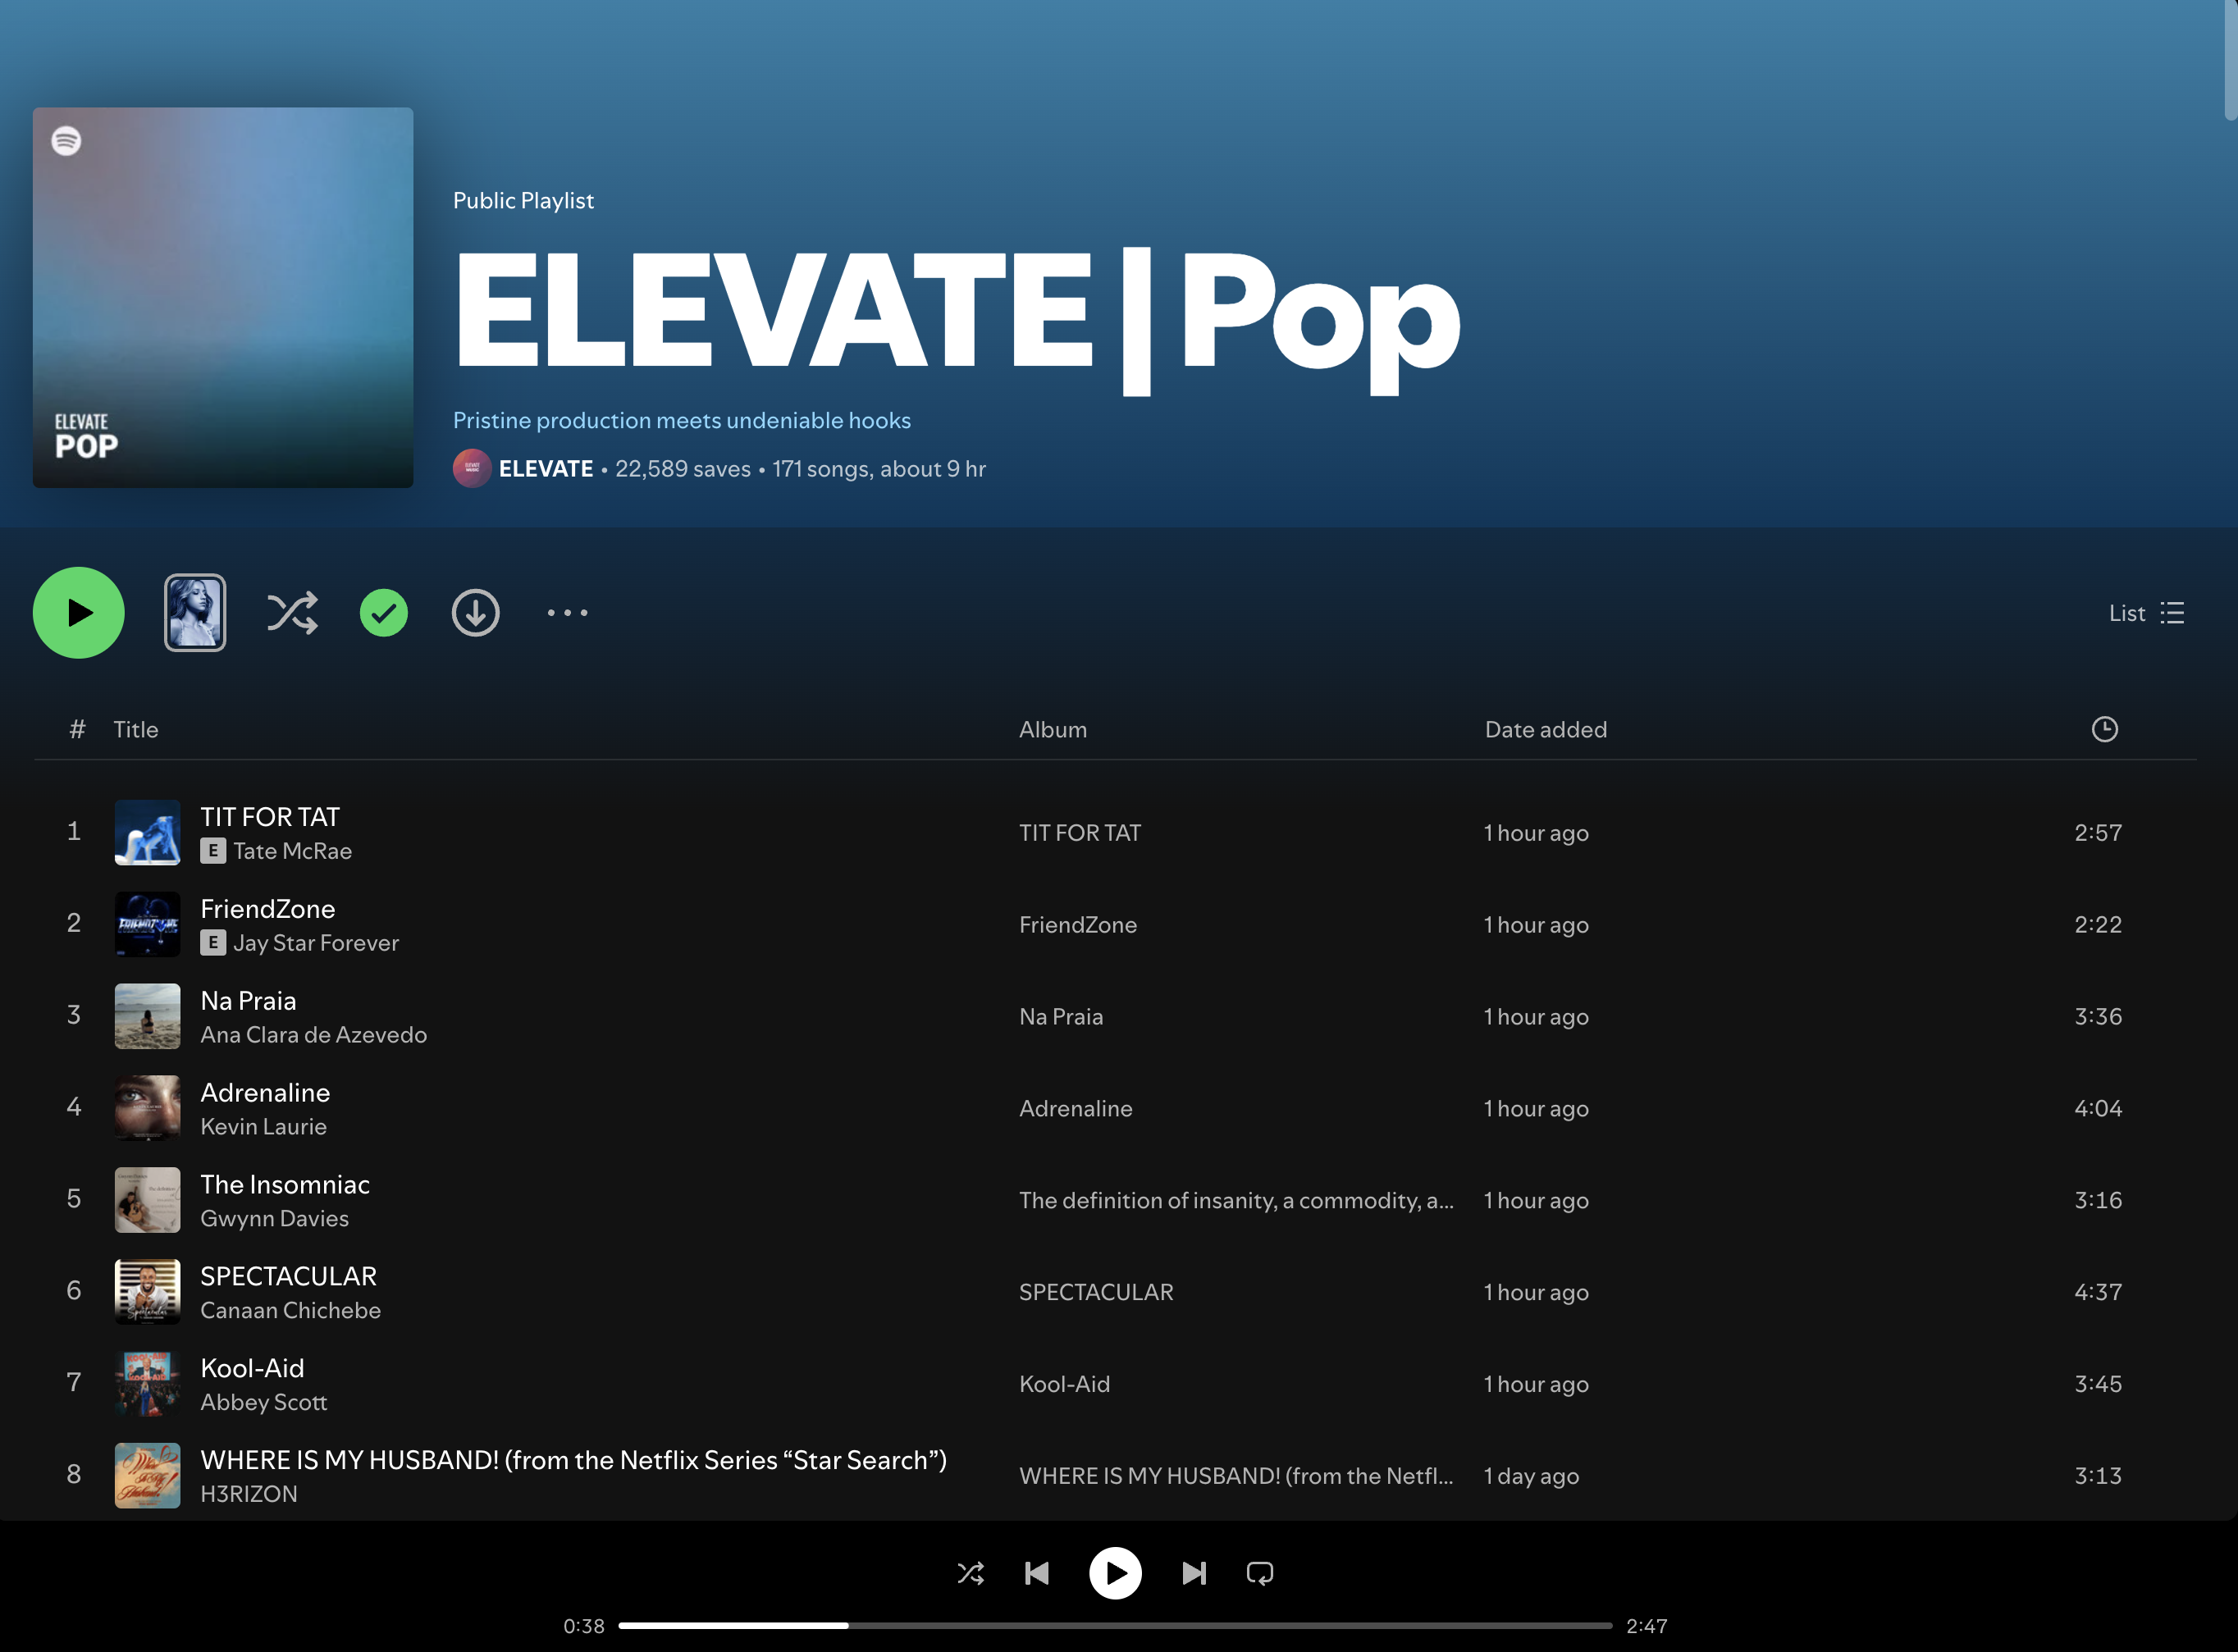Toggle repeat in the player bar
The height and width of the screenshot is (1652, 2238).
[1260, 1574]
